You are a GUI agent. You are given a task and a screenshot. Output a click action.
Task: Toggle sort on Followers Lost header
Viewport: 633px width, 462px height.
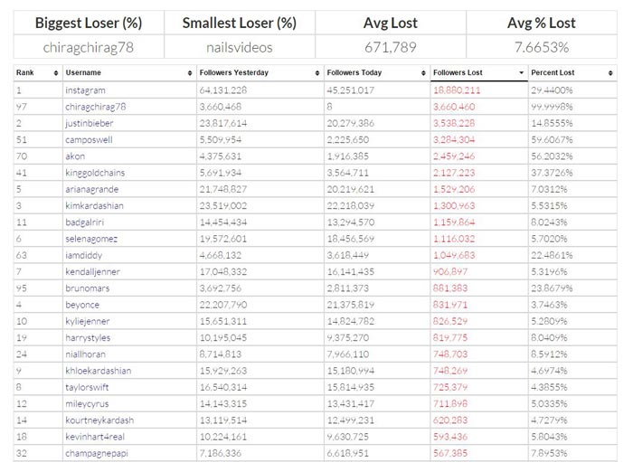pyautogui.click(x=479, y=73)
